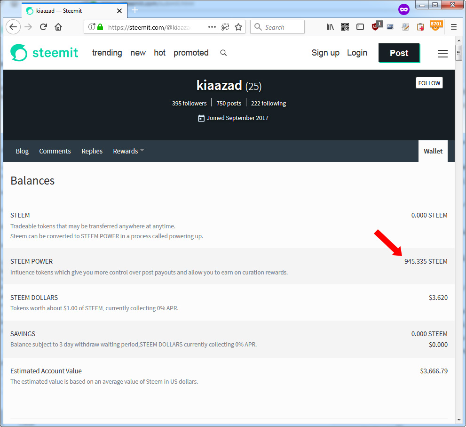This screenshot has width=466, height=427.
Task: Open a new browser tab with plus
Action: [x=135, y=10]
